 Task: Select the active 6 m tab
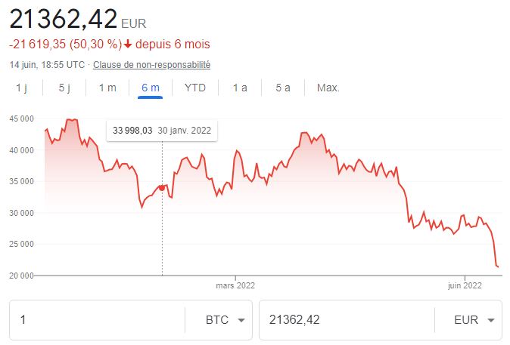pyautogui.click(x=151, y=88)
